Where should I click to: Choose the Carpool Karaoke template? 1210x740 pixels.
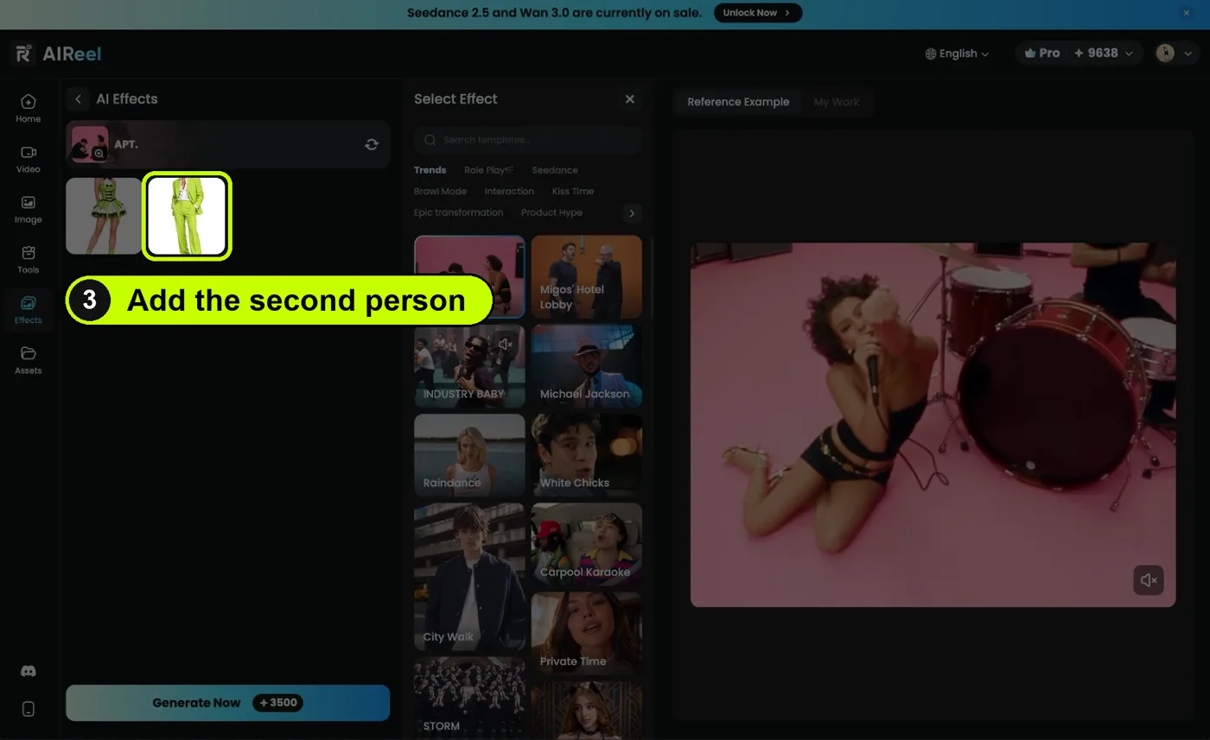[587, 544]
